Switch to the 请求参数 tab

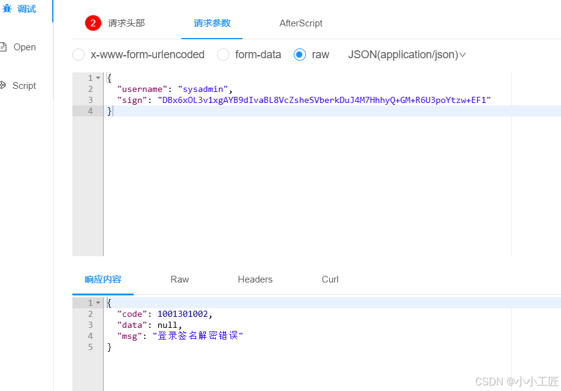point(212,23)
